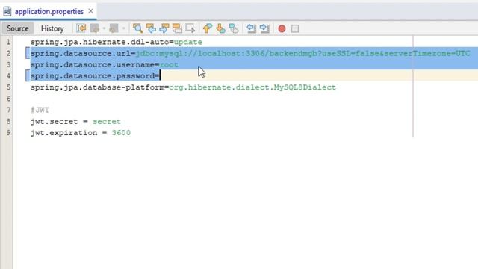This screenshot has width=478, height=269.
Task: Click the MySQL8Dialect value text
Action: [x=305, y=88]
